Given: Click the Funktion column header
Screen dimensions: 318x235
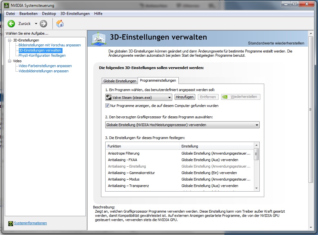Looking at the screenshot, I should [x=142, y=146].
